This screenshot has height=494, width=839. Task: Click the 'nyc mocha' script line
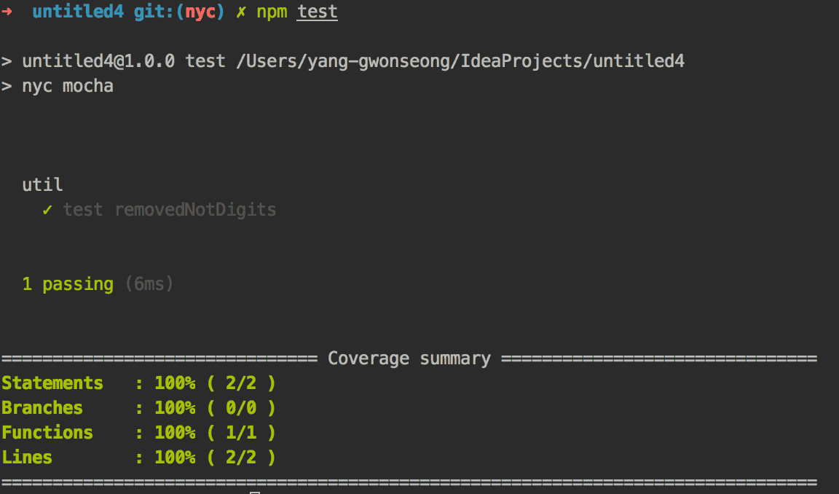[68, 86]
